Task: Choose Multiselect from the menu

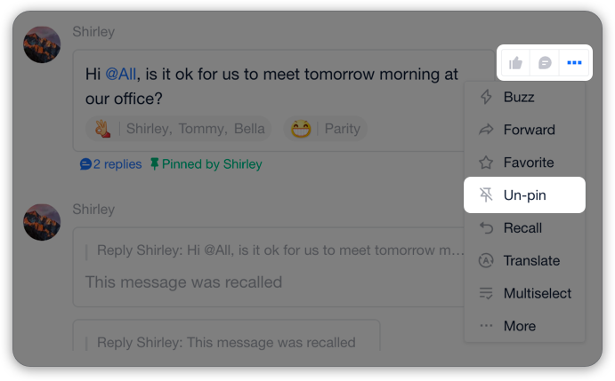Action: [x=524, y=293]
